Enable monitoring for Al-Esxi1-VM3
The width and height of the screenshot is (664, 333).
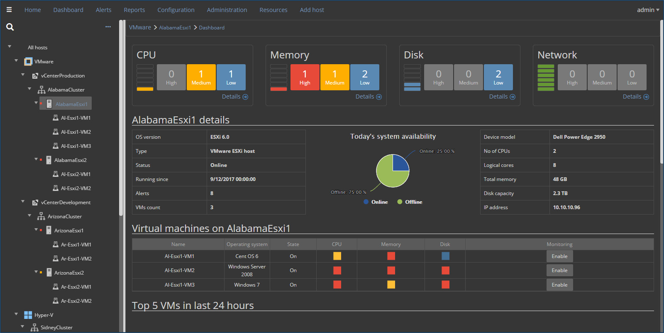[x=559, y=285]
